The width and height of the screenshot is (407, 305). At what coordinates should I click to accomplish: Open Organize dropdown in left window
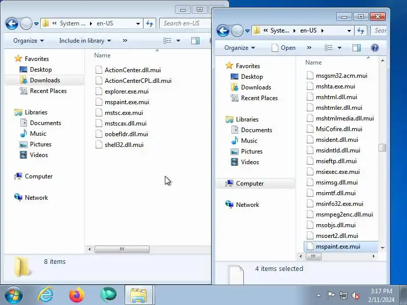[x=28, y=41]
